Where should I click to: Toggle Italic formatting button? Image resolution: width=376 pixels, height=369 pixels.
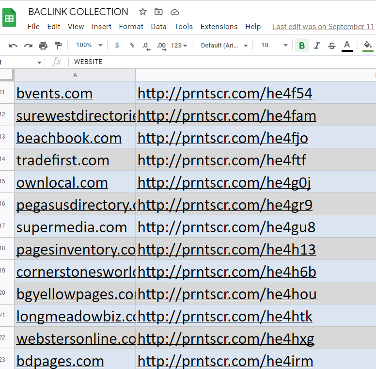click(x=317, y=46)
